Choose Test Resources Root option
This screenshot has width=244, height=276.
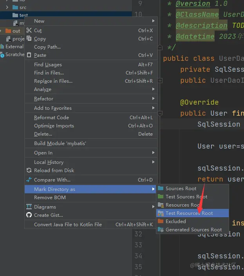tap(189, 213)
